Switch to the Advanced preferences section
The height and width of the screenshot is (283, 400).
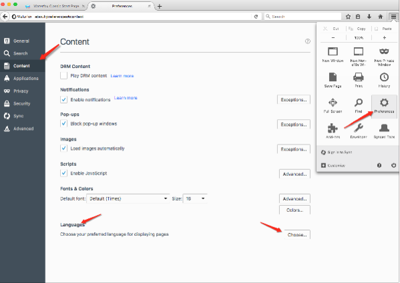tap(23, 129)
